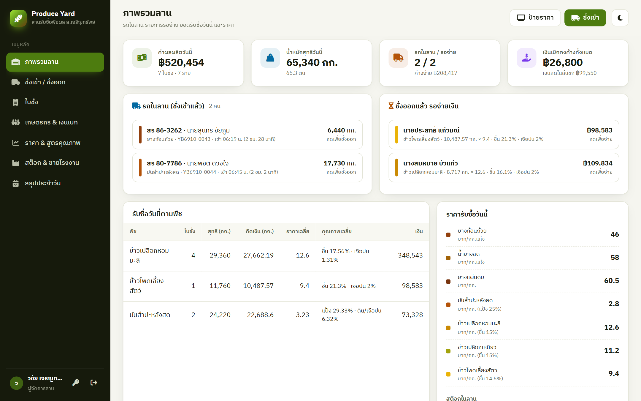Image resolution: width=641 pixels, height=401 pixels.
Task: Click ยางก้อนถ้วย price color dot
Action: (x=448, y=235)
